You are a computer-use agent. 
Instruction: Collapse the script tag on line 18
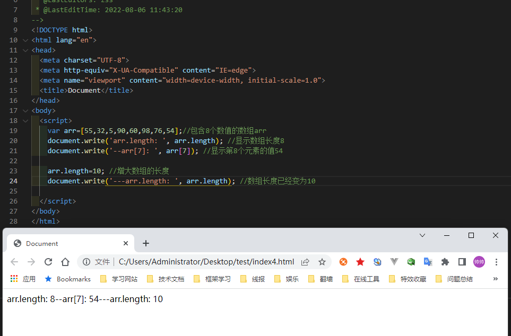click(x=25, y=121)
